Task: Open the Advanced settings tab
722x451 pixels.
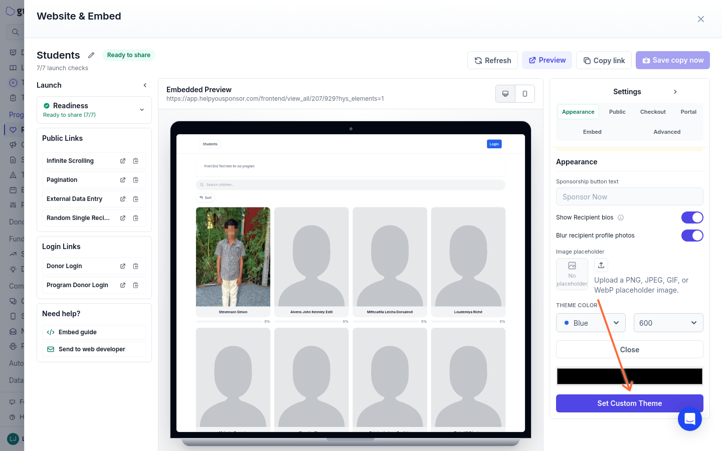Action: tap(667, 132)
